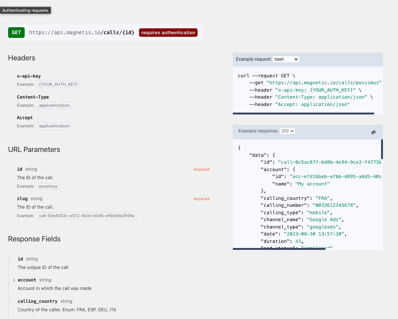Click the channel_type value googleads
The image size is (398, 319).
click(x=323, y=227)
